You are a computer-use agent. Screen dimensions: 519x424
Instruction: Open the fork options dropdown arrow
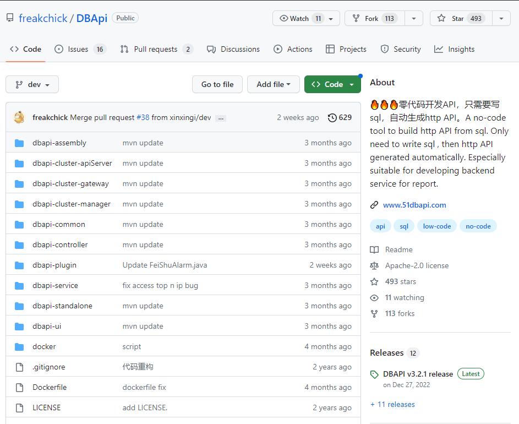point(413,18)
